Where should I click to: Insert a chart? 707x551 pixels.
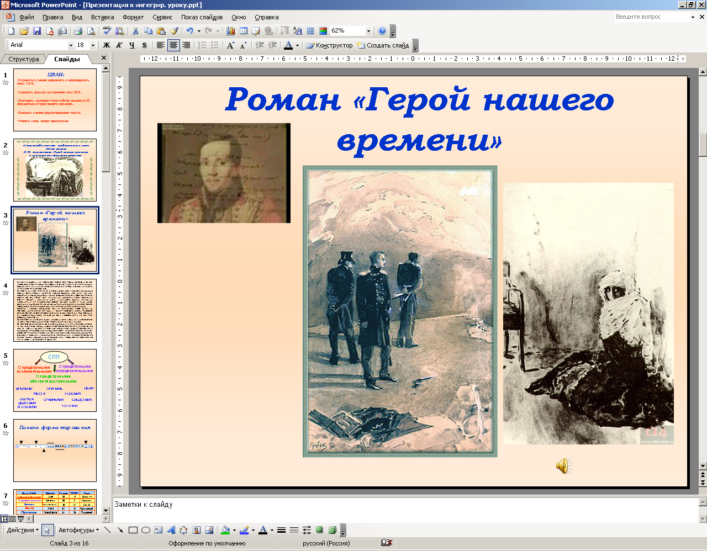pyautogui.click(x=231, y=31)
